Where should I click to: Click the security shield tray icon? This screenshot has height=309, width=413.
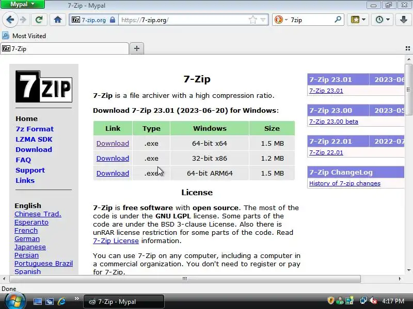330,301
